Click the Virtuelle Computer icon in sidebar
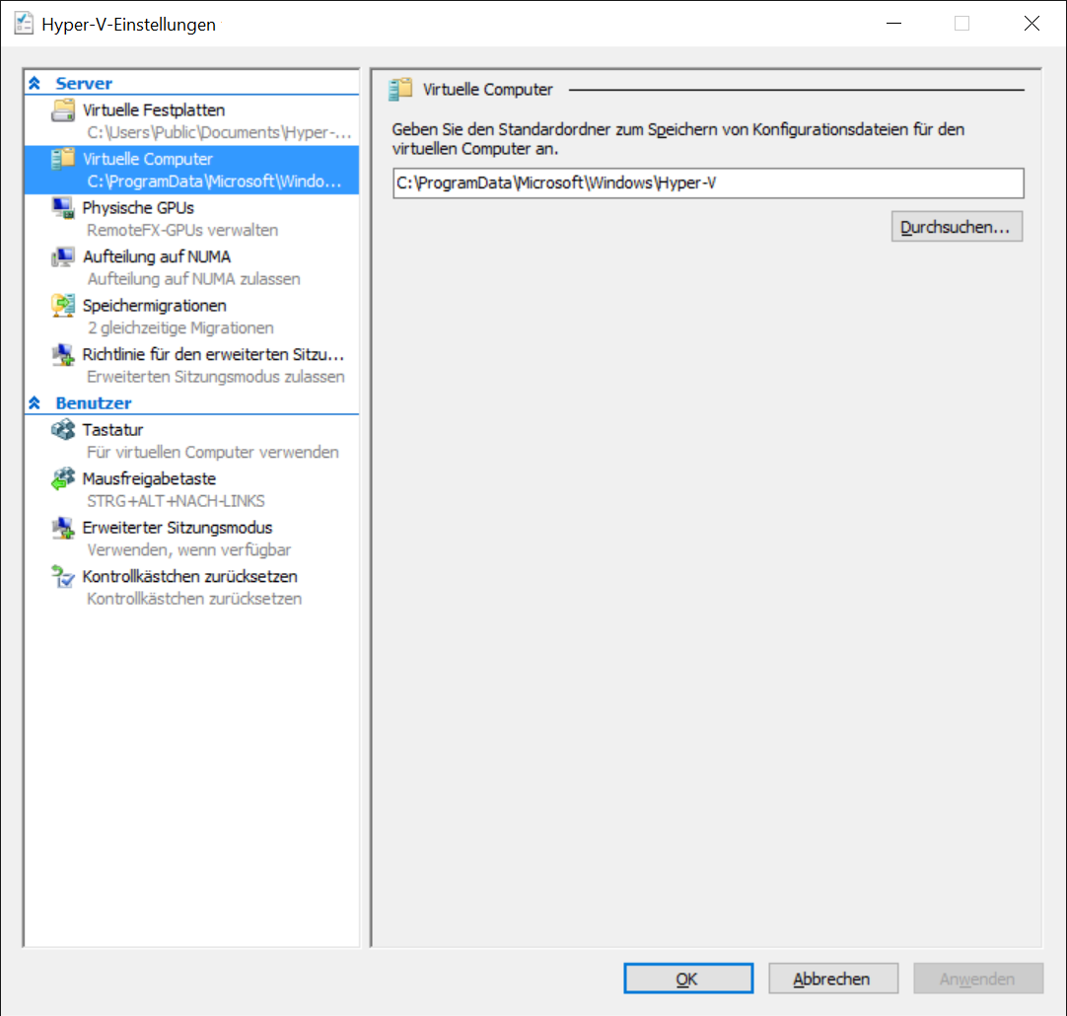This screenshot has height=1016, width=1067. coord(62,159)
